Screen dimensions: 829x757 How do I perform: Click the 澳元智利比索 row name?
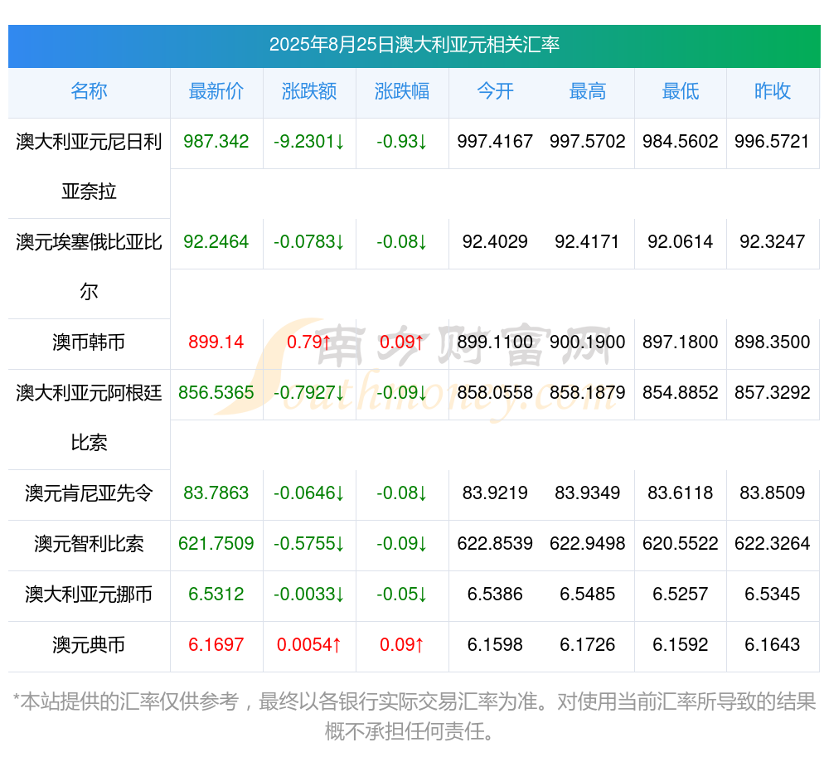pos(89,543)
